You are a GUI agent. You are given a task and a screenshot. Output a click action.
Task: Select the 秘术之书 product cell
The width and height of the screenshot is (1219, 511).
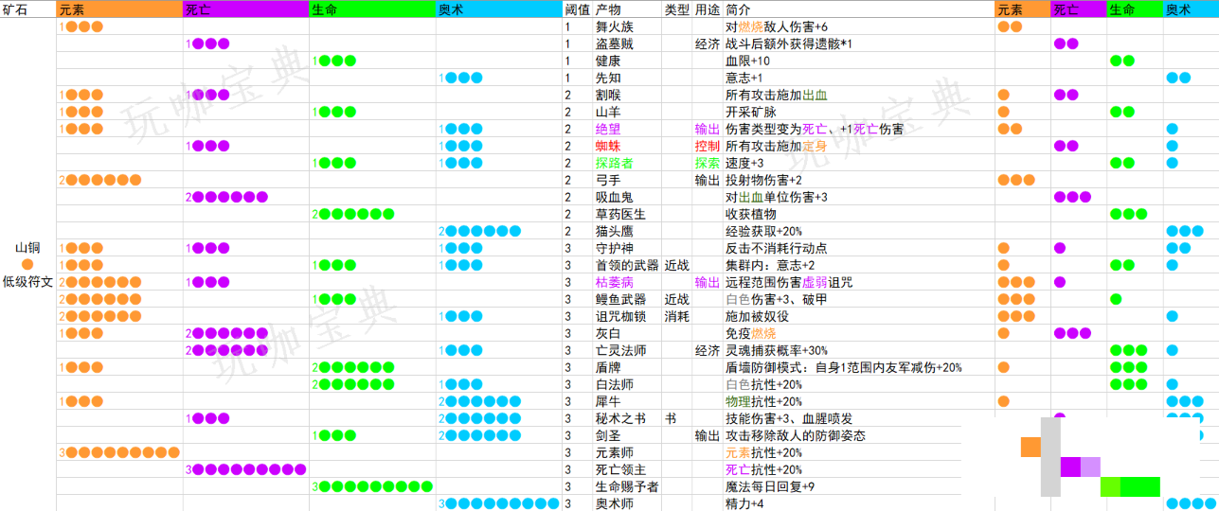(621, 418)
